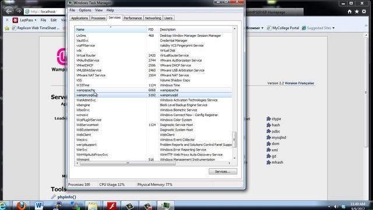373x210 pixels.
Task: Show hidden tray icons arrow
Action: click(x=329, y=206)
